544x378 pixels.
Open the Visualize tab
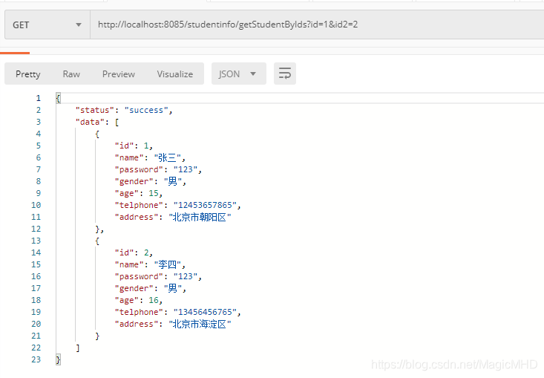175,74
